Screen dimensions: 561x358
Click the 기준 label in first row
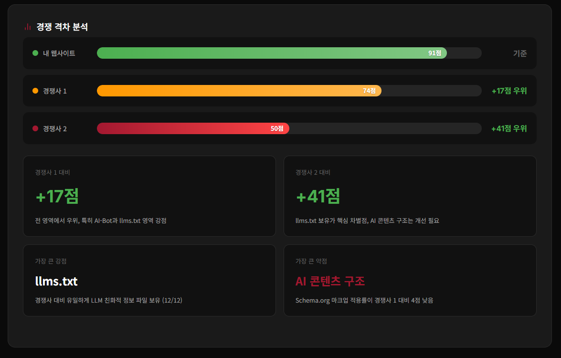pyautogui.click(x=520, y=53)
